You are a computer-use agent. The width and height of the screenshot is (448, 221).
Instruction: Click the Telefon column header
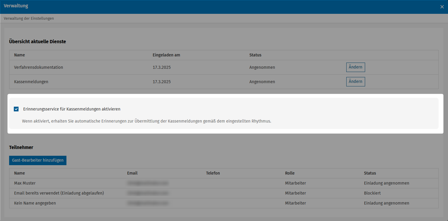point(213,173)
